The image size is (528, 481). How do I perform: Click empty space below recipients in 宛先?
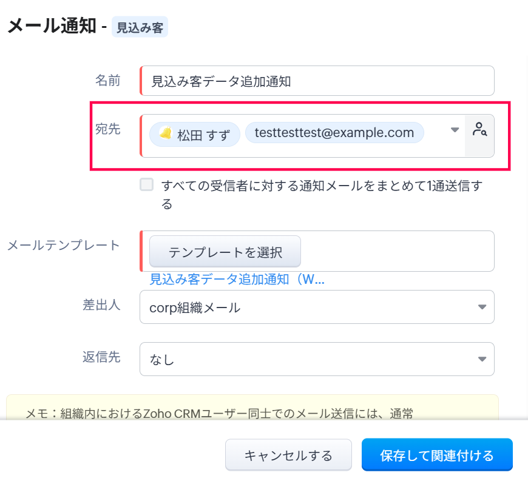(303, 150)
